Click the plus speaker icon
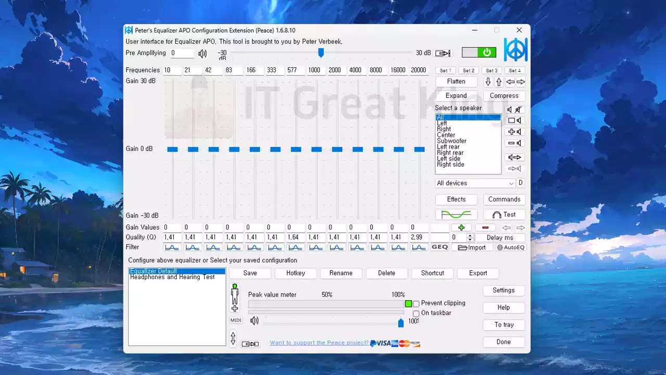Image resolution: width=666 pixels, height=375 pixels. pos(515,132)
